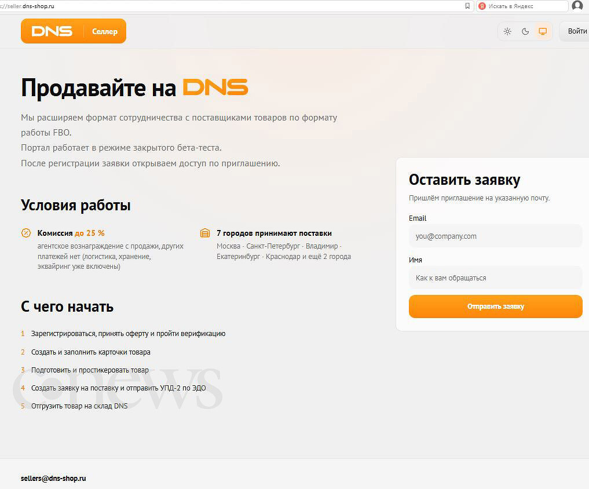Viewport: 589px width, 489px height.
Task: Click the 'Комиссия до 25 %' text
Action: pyautogui.click(x=71, y=233)
